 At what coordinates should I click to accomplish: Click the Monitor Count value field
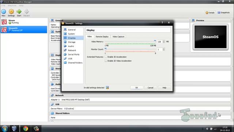click(x=160, y=49)
